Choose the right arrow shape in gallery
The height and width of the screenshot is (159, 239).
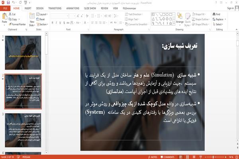164,19
